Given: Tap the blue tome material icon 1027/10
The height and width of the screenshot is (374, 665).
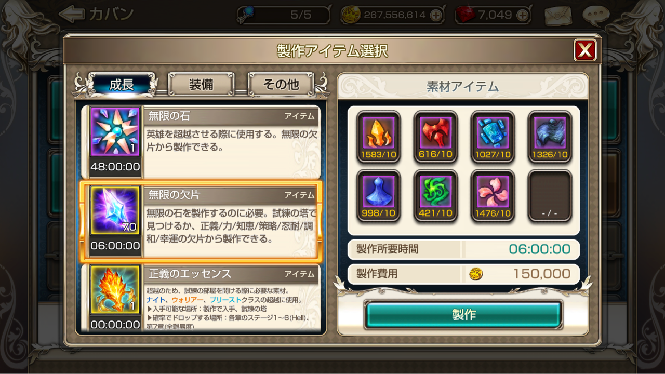Looking at the screenshot, I should tap(493, 137).
